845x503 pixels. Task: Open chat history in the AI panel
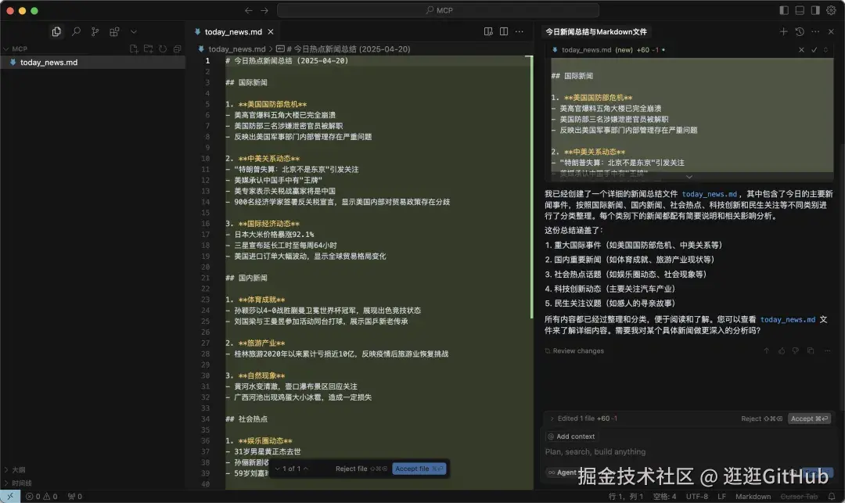coord(800,31)
